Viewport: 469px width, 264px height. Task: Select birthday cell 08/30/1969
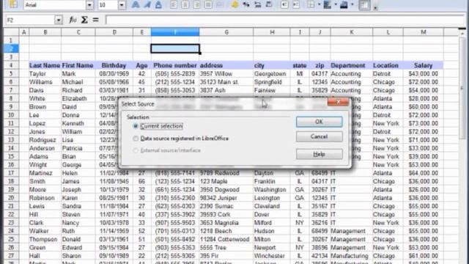(x=114, y=73)
